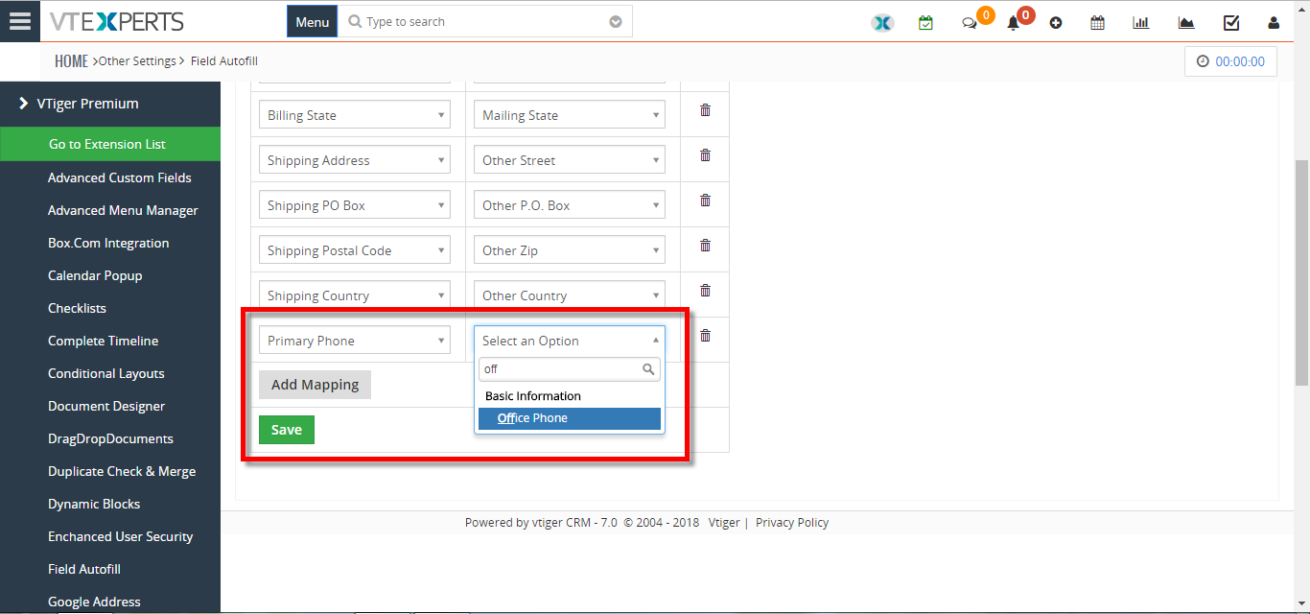The height and width of the screenshot is (614, 1310).
Task: Click the timer 00:00:00 button
Action: click(1231, 61)
